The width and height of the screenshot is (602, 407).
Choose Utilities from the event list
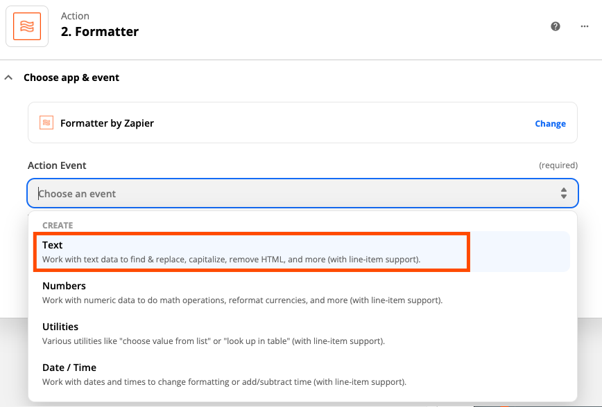[x=60, y=327]
